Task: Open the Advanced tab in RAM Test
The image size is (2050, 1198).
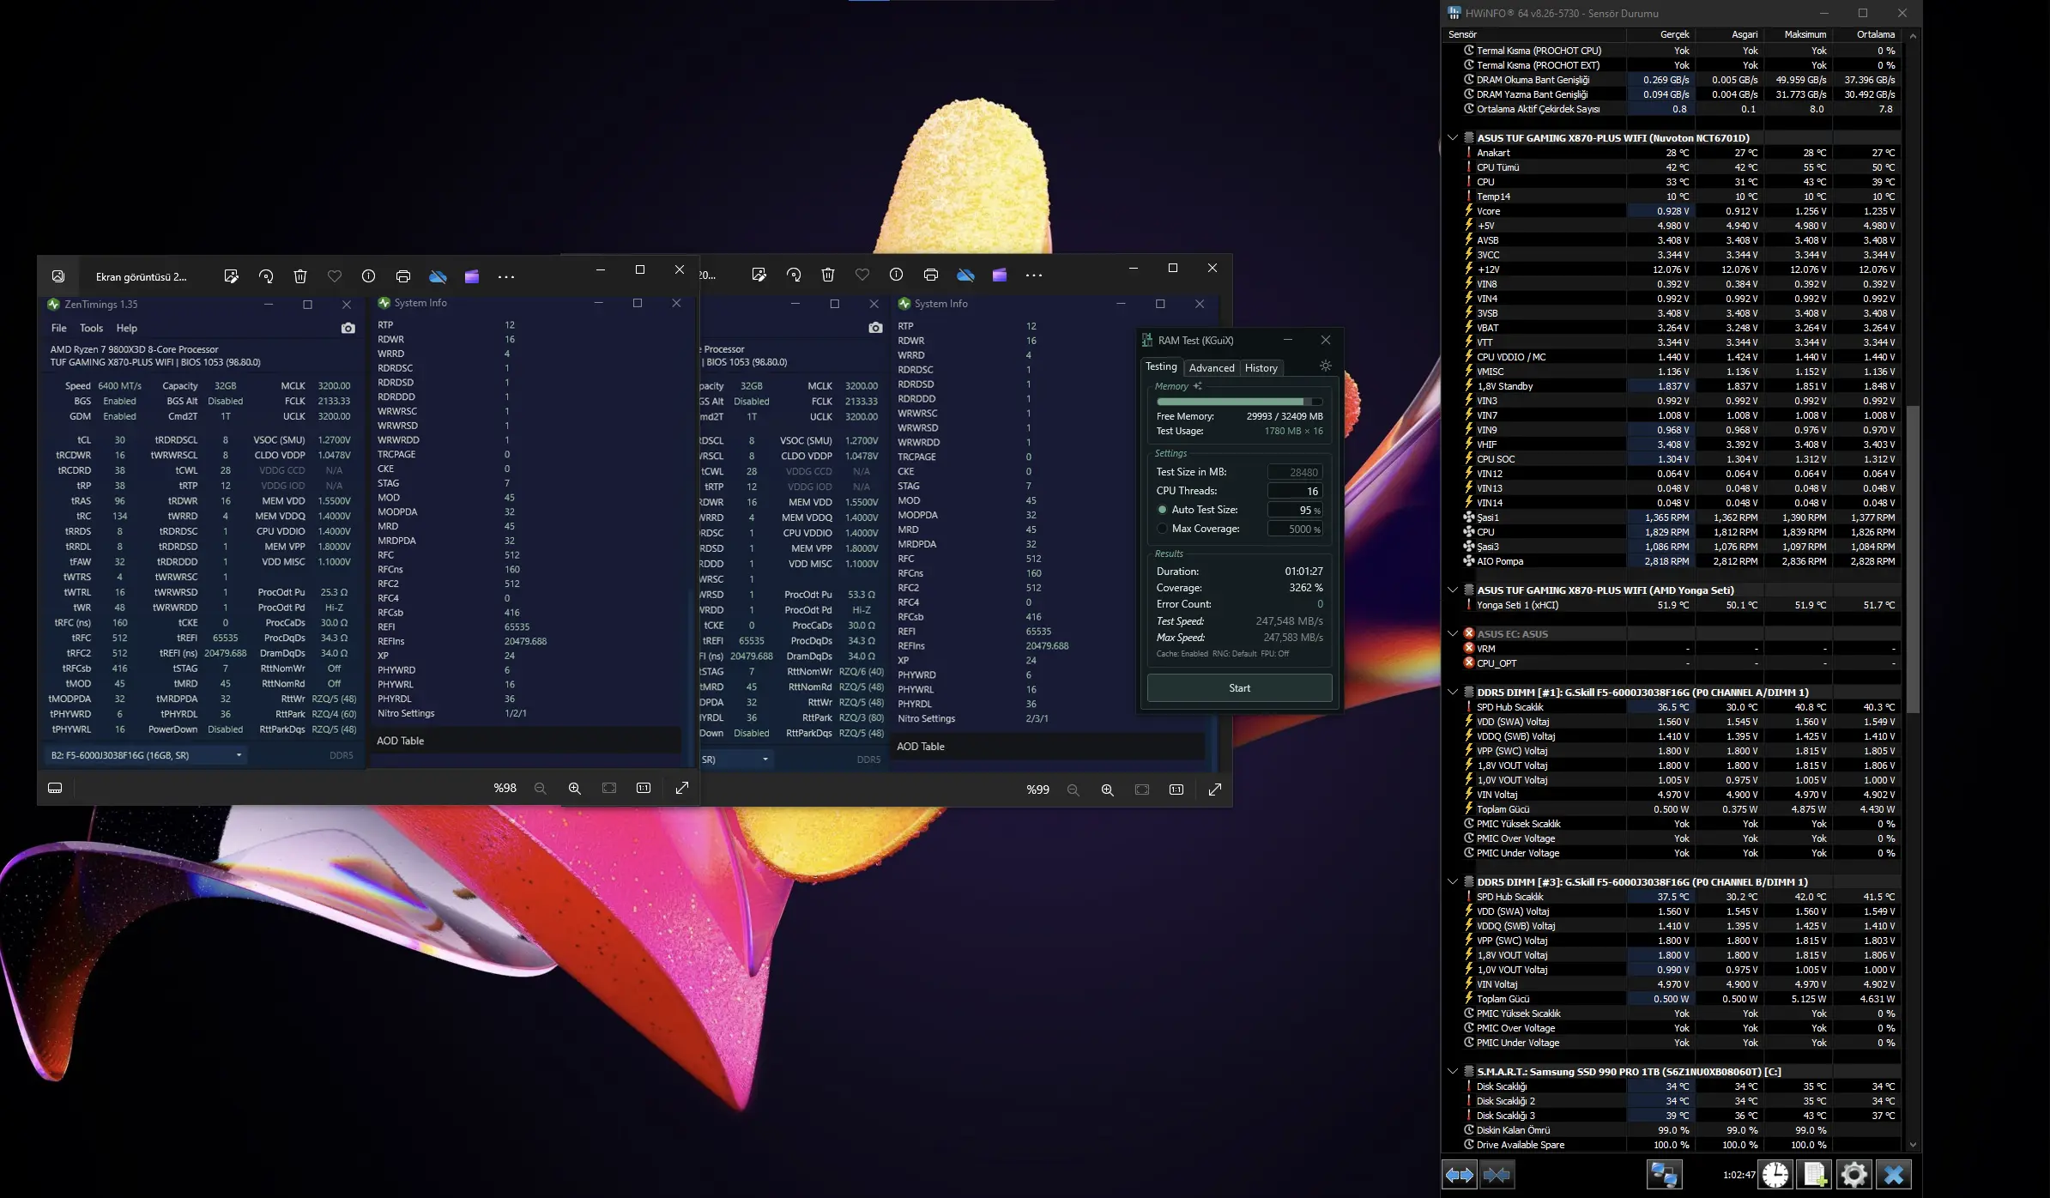Action: [1212, 368]
